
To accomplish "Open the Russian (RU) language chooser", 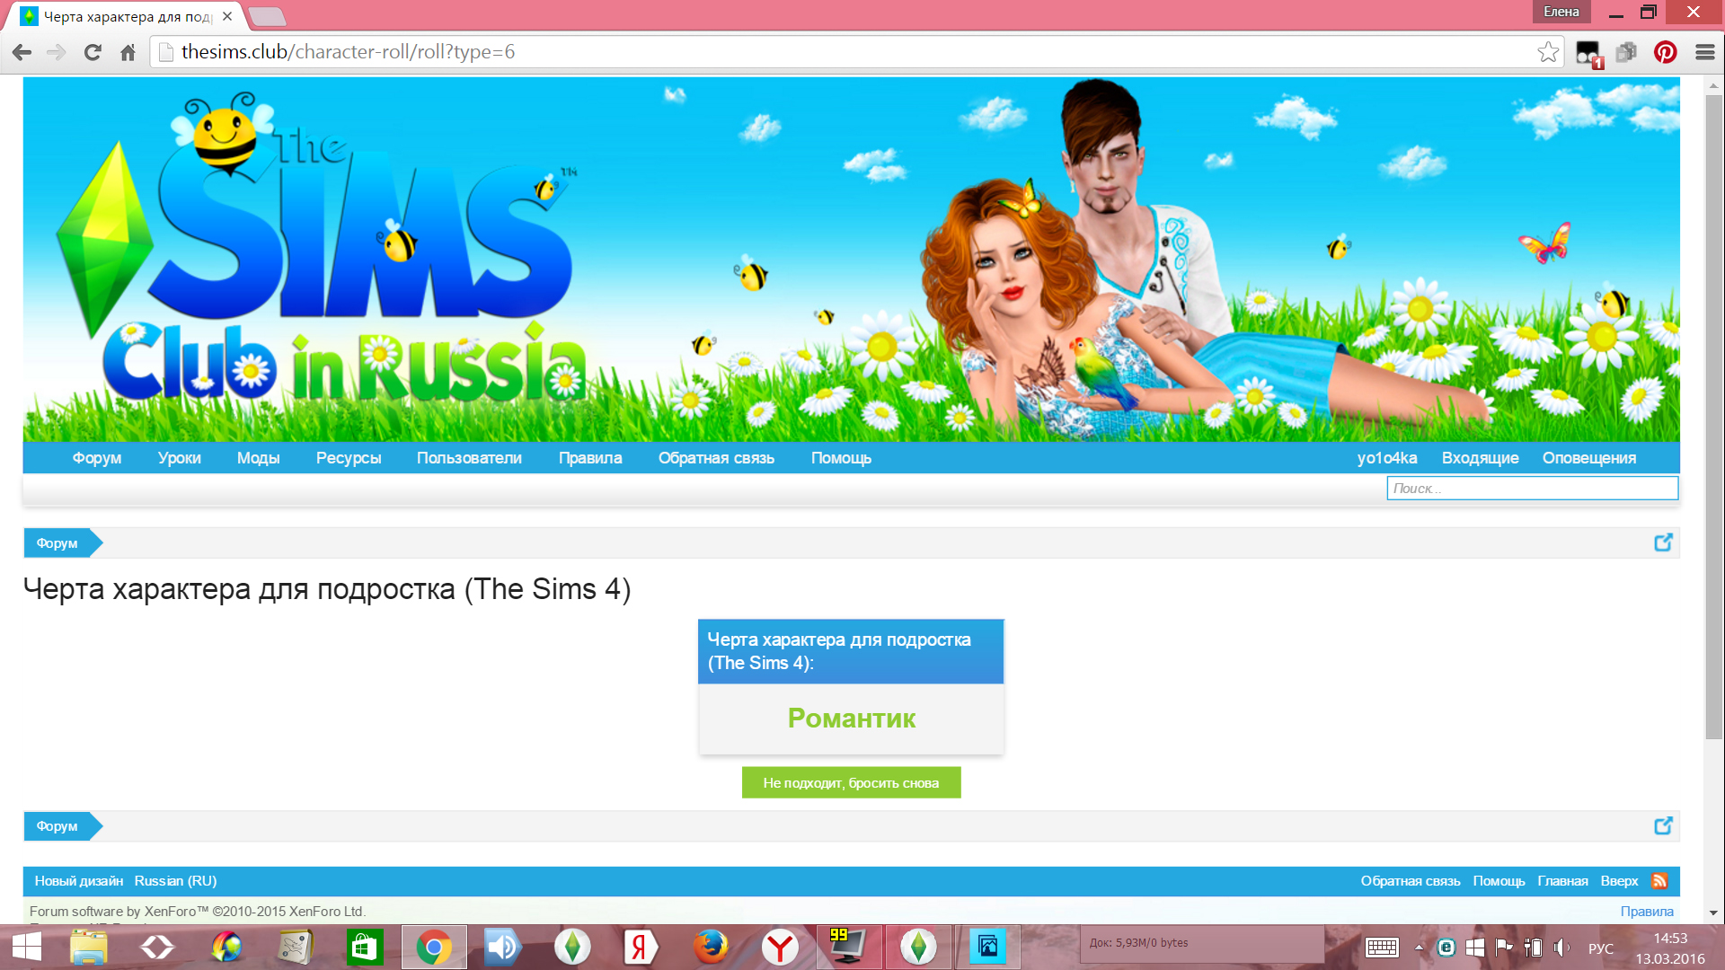I will [175, 881].
